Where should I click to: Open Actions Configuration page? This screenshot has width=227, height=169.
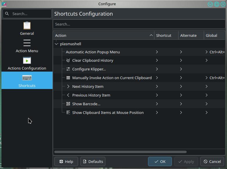(x=27, y=63)
